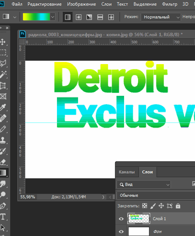
Task: Toggle lock position move icon
Action: click(x=161, y=206)
